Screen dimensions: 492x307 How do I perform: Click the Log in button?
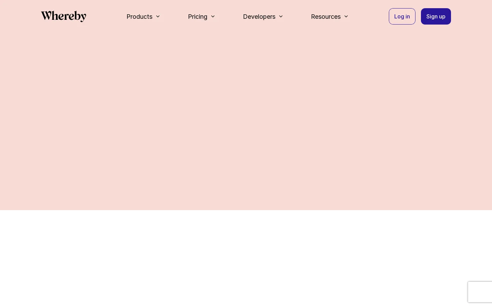click(x=402, y=16)
